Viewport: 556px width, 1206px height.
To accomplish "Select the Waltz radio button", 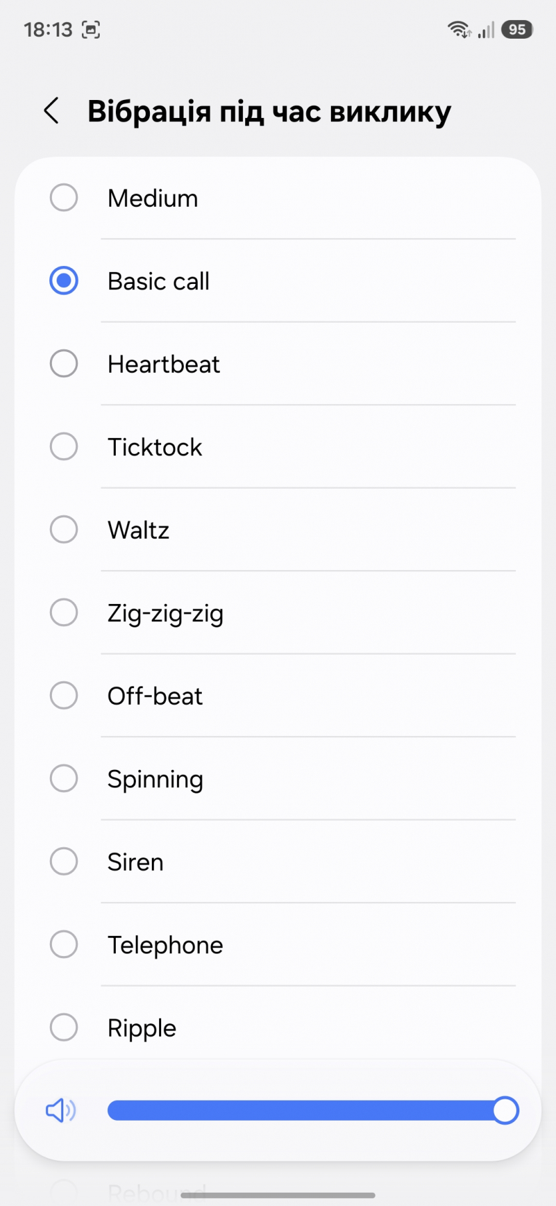I will coord(64,530).
